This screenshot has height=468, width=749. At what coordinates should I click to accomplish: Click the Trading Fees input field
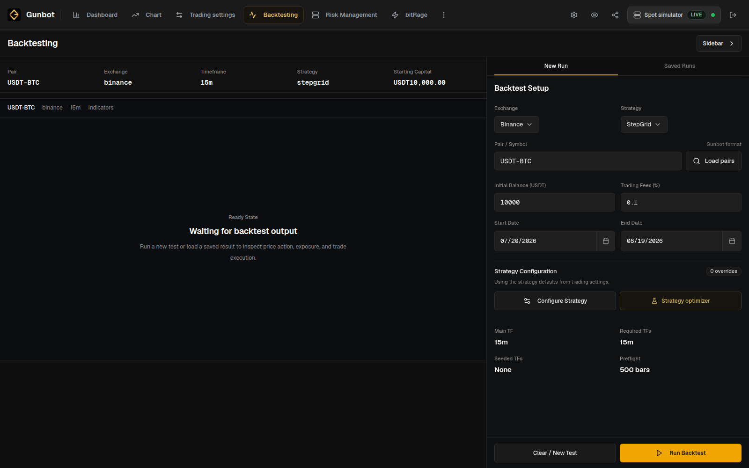(x=681, y=202)
